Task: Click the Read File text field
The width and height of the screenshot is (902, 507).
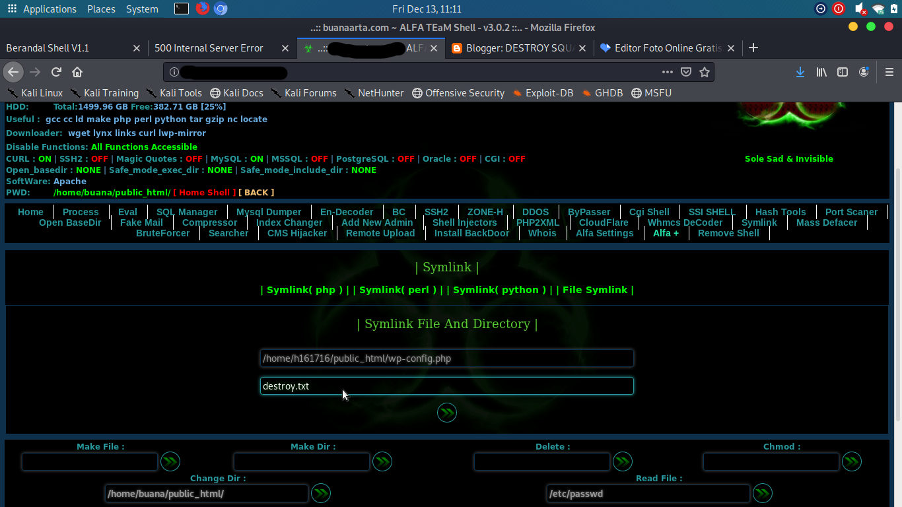Action: [648, 493]
